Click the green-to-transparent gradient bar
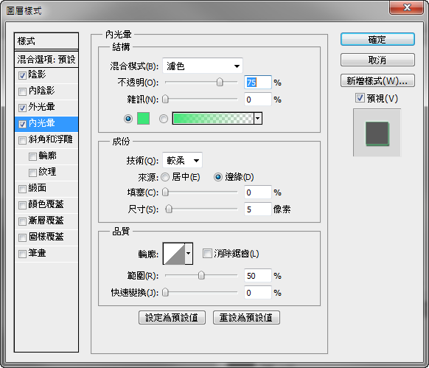 click(x=214, y=118)
